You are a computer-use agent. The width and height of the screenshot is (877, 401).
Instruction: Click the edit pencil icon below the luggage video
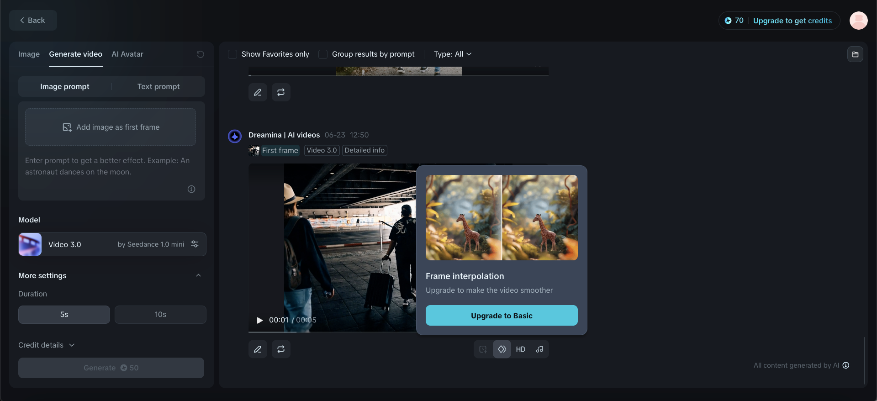point(258,349)
